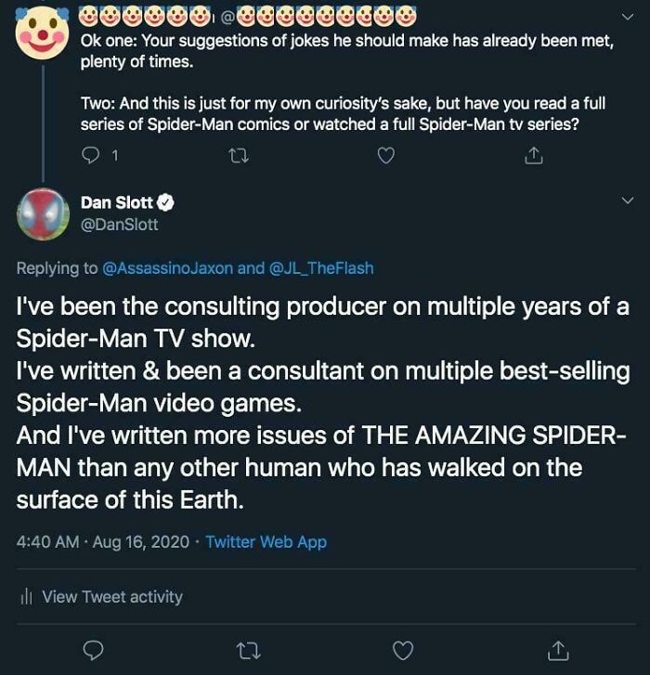This screenshot has width=650, height=675.
Task: Click Dan Slott's verified badge
Action: coord(168,202)
